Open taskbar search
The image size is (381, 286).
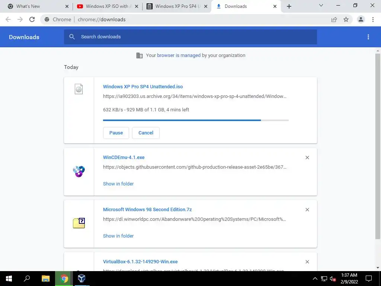coord(27,279)
